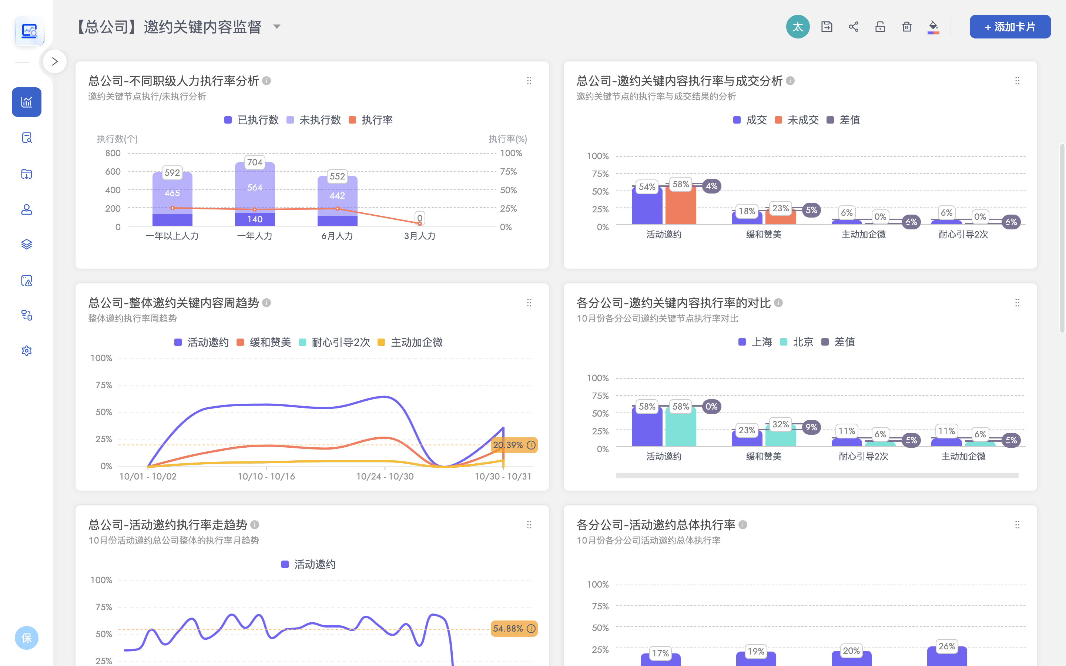Image resolution: width=1066 pixels, height=666 pixels.
Task: Open the document search sidebar icon
Action: tap(26, 138)
